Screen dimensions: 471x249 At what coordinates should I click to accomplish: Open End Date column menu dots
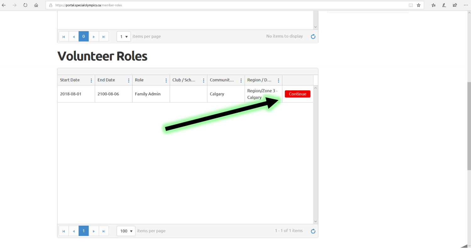click(x=129, y=80)
